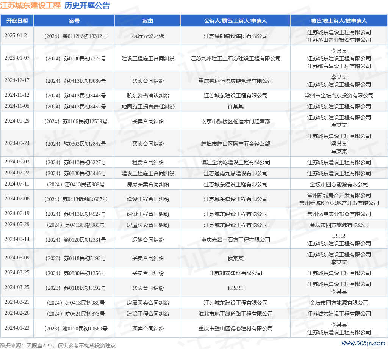Select plaintiff 淮北市地平线道路工程有限公司
This screenshot has height=349, width=388.
pos(235,314)
